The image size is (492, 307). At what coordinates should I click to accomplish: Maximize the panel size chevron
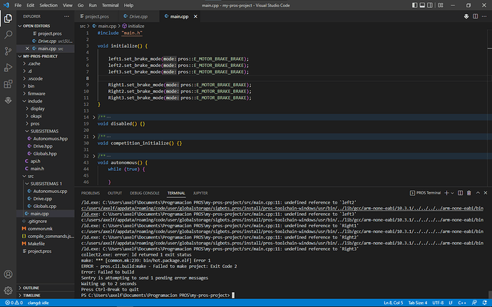point(478,193)
